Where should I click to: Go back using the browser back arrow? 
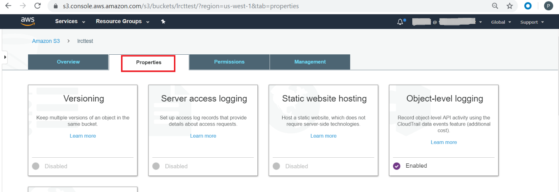point(8,6)
